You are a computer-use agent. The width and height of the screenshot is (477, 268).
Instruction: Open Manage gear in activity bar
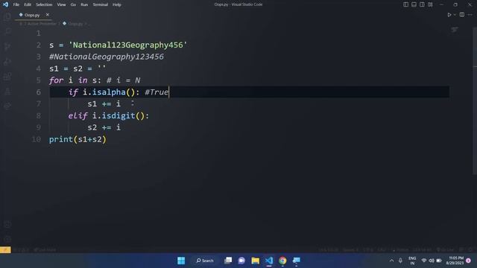pos(7,239)
